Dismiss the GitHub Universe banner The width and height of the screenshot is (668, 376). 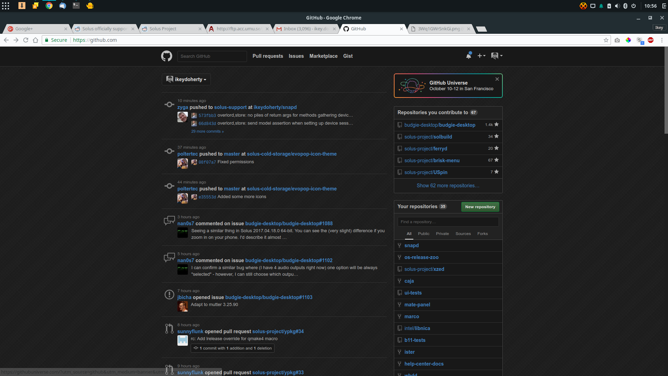point(497,79)
